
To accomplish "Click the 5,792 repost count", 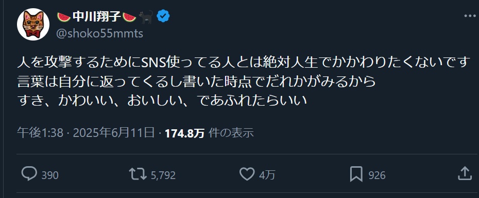I will coord(163,175).
